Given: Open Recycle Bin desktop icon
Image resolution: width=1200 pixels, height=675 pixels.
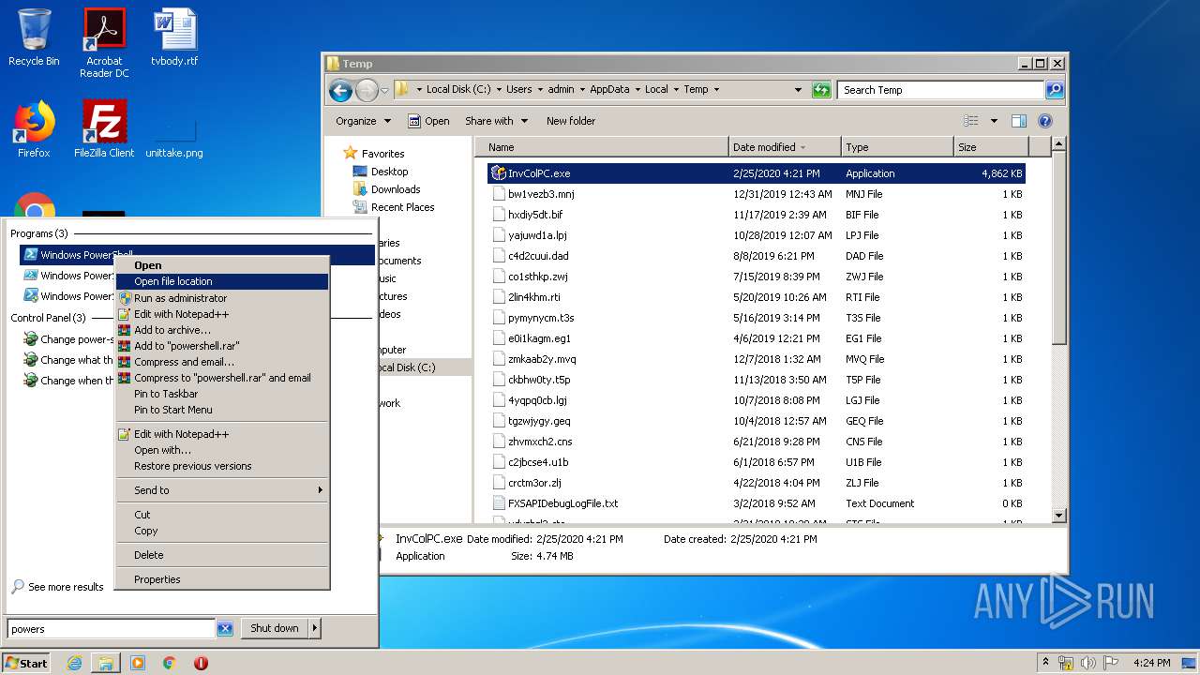Looking at the screenshot, I should 34,37.
